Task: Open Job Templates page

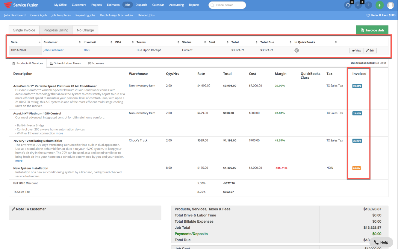Action: click(x=61, y=15)
